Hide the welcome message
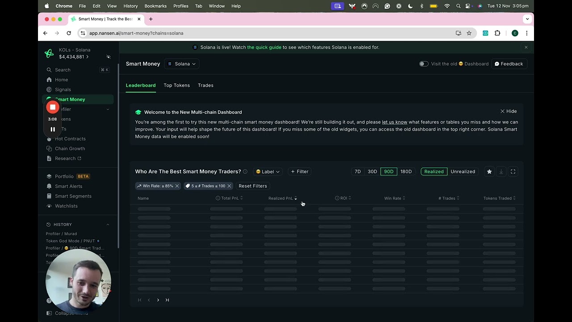 coord(509,111)
